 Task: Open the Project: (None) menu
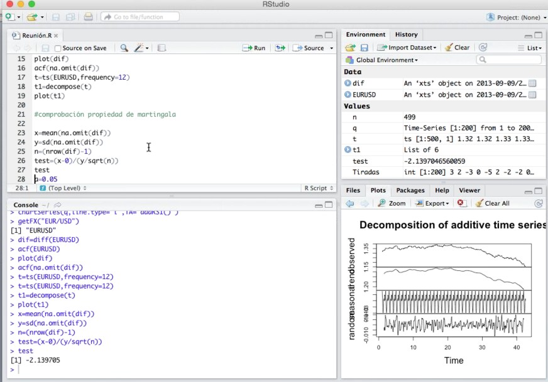point(517,18)
